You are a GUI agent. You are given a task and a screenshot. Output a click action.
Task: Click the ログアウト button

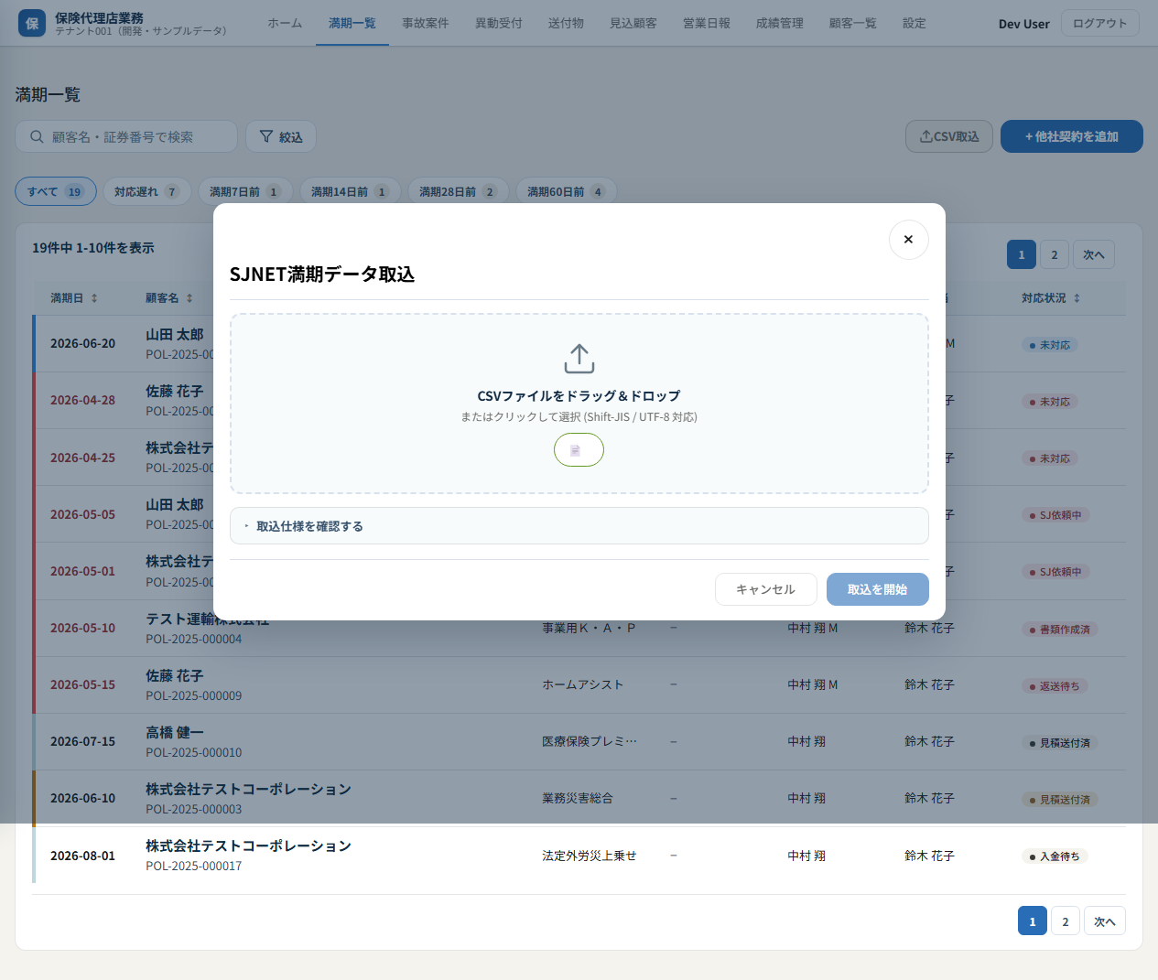click(x=1100, y=23)
